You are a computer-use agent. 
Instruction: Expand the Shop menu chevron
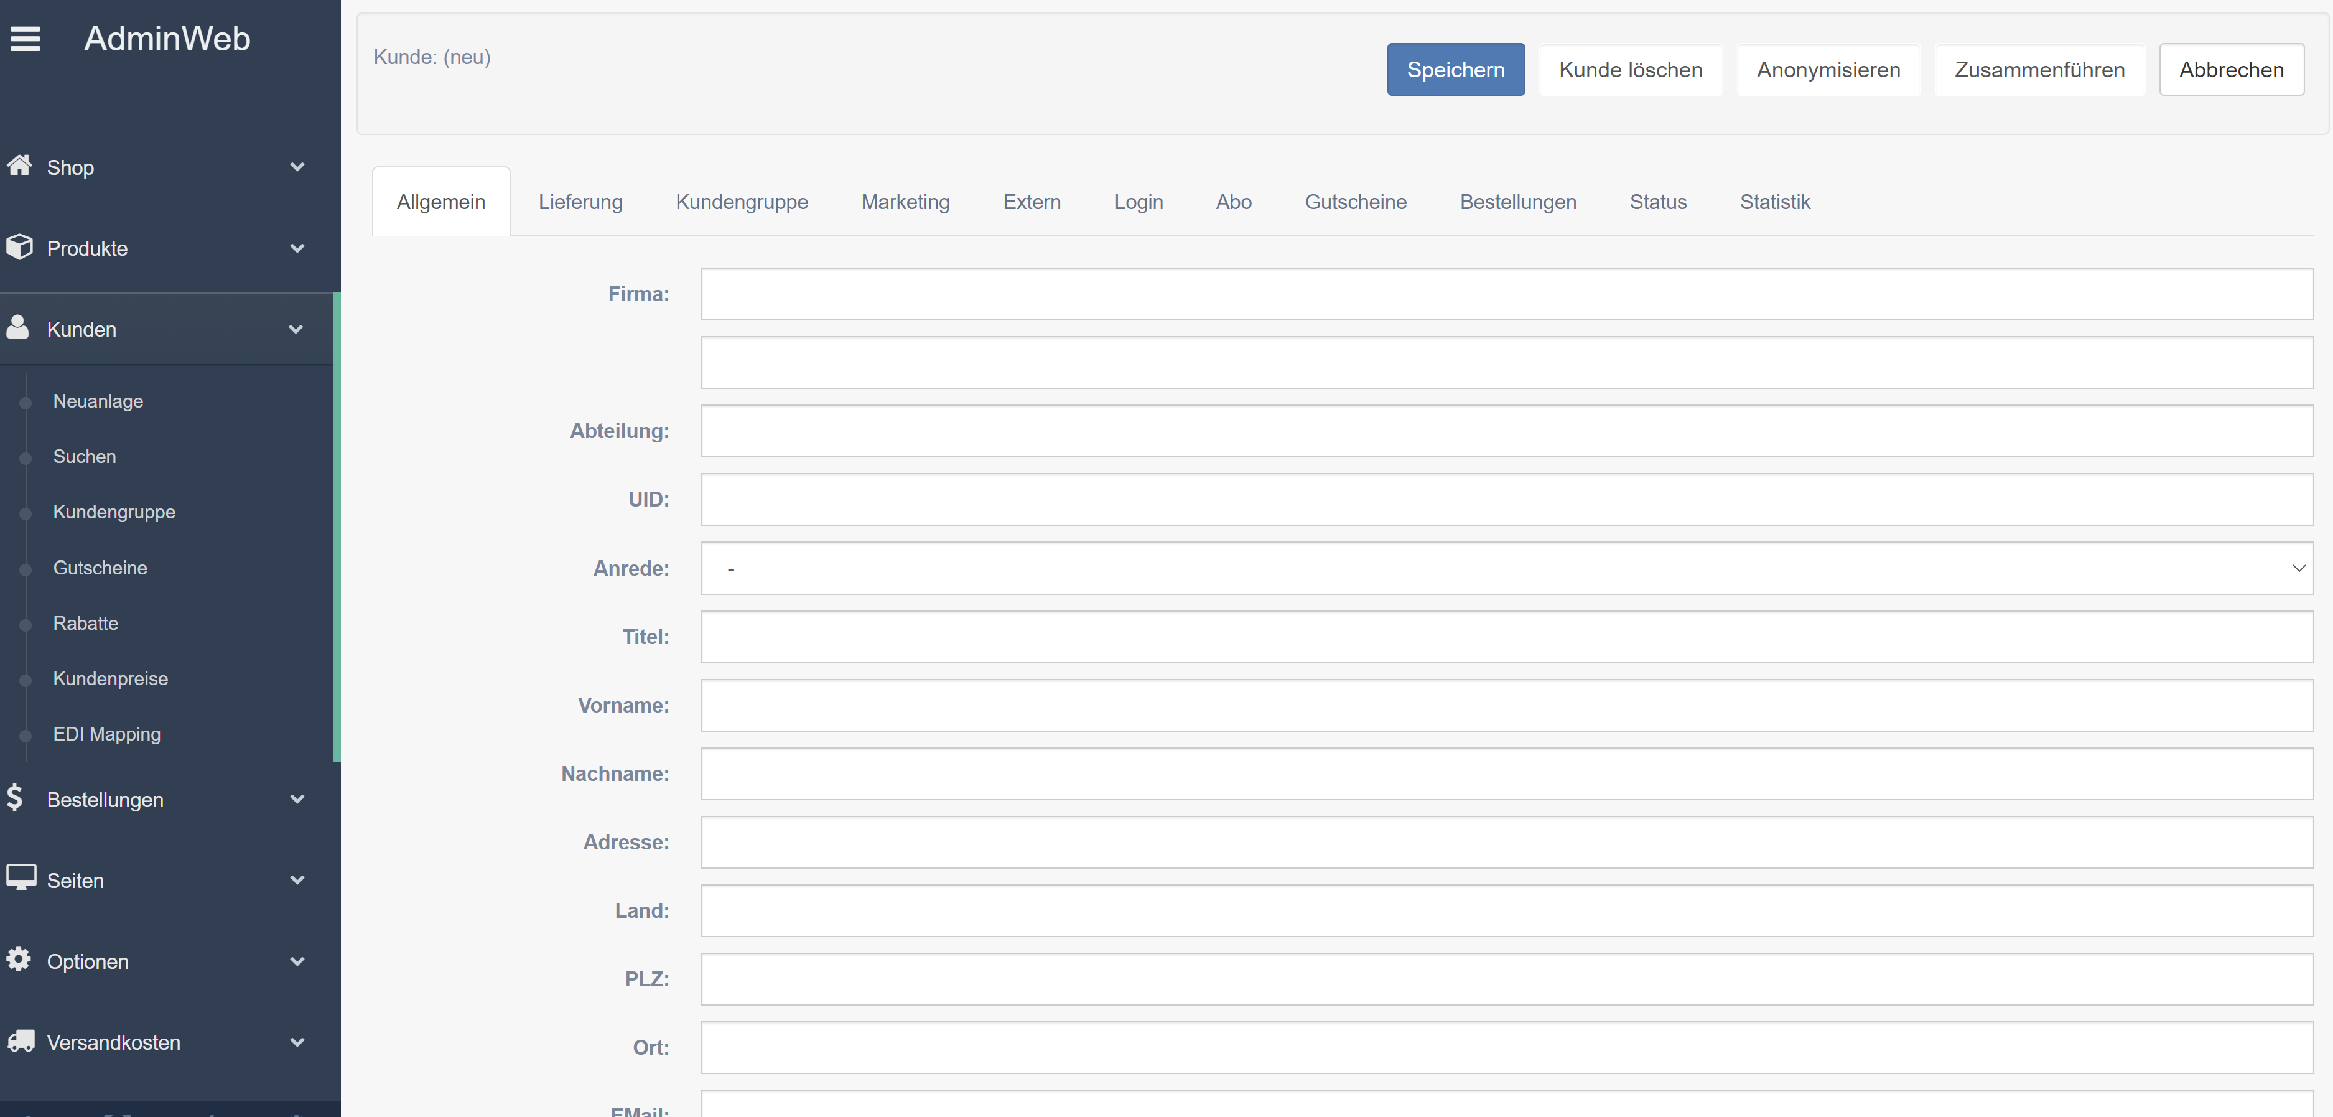pyautogui.click(x=297, y=167)
